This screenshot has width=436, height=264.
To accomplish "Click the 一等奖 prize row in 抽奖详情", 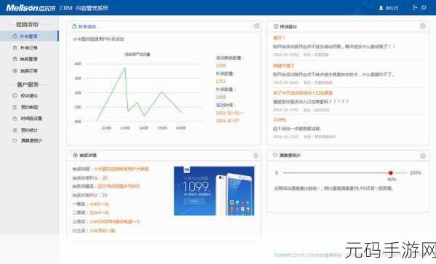I will click(91, 204).
